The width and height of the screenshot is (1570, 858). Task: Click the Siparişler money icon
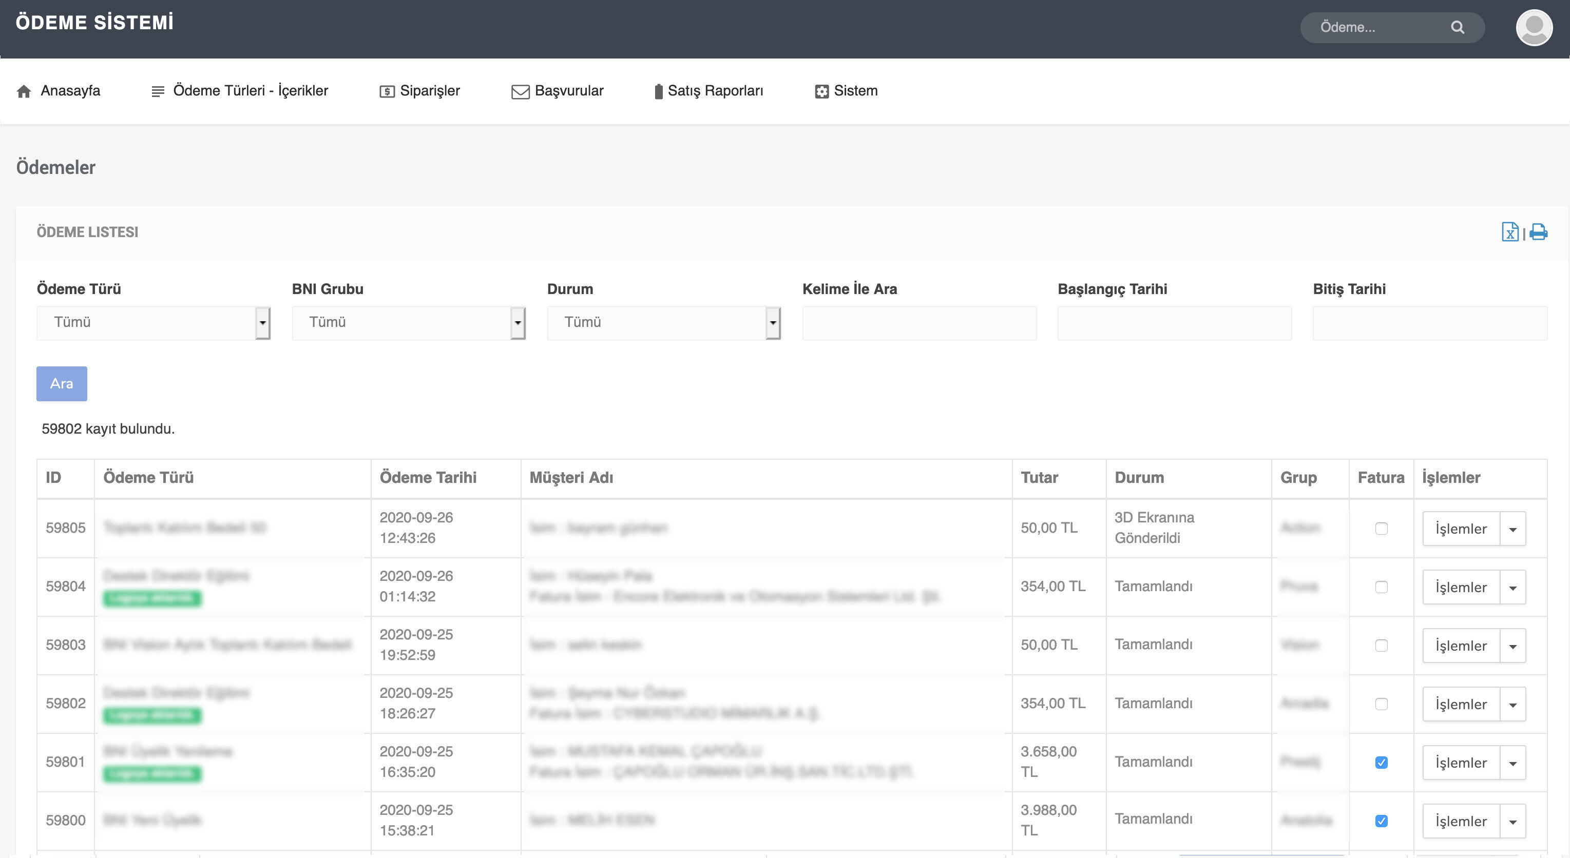click(x=387, y=91)
